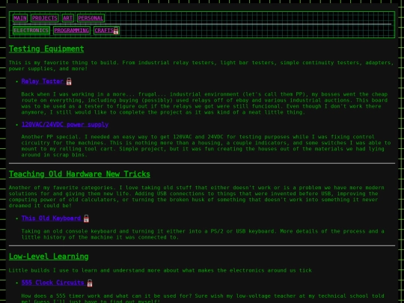
Task: Click the paragraph starting 'Another PP special'
Action: click(206, 146)
